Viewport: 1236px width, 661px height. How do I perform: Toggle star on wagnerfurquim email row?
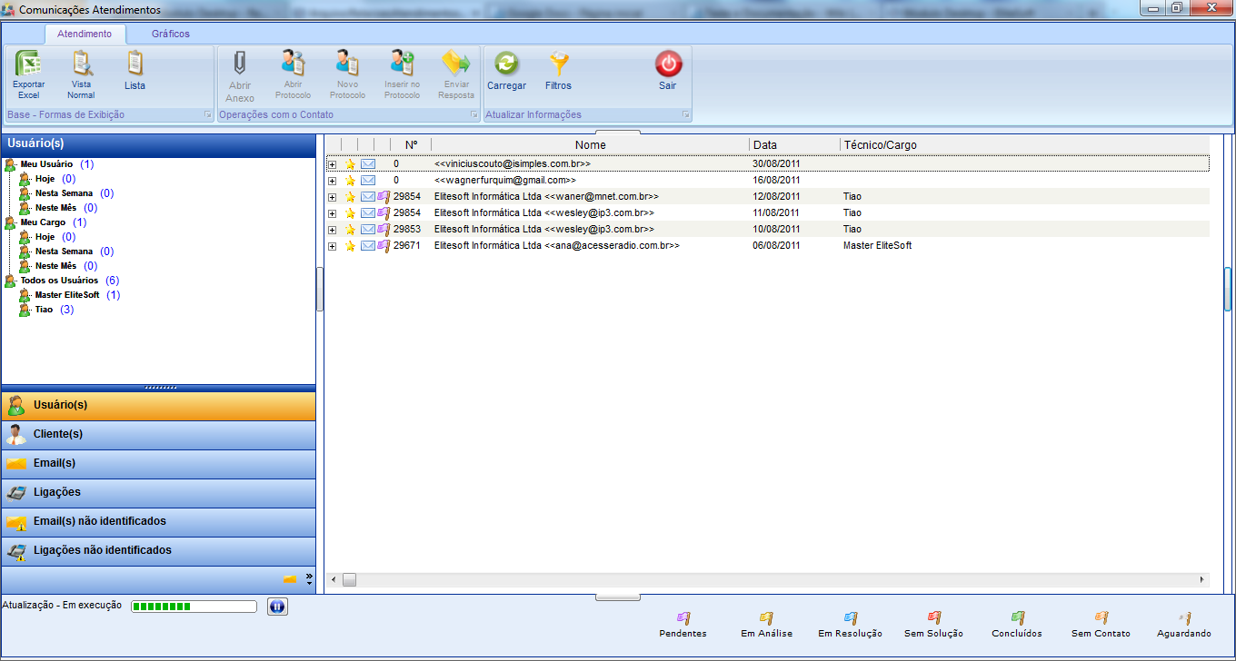350,181
